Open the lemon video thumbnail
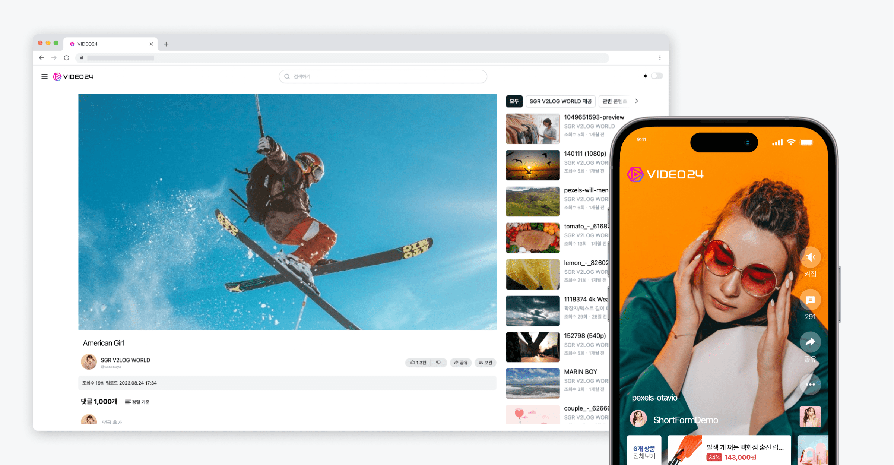The width and height of the screenshot is (894, 465). click(x=533, y=274)
